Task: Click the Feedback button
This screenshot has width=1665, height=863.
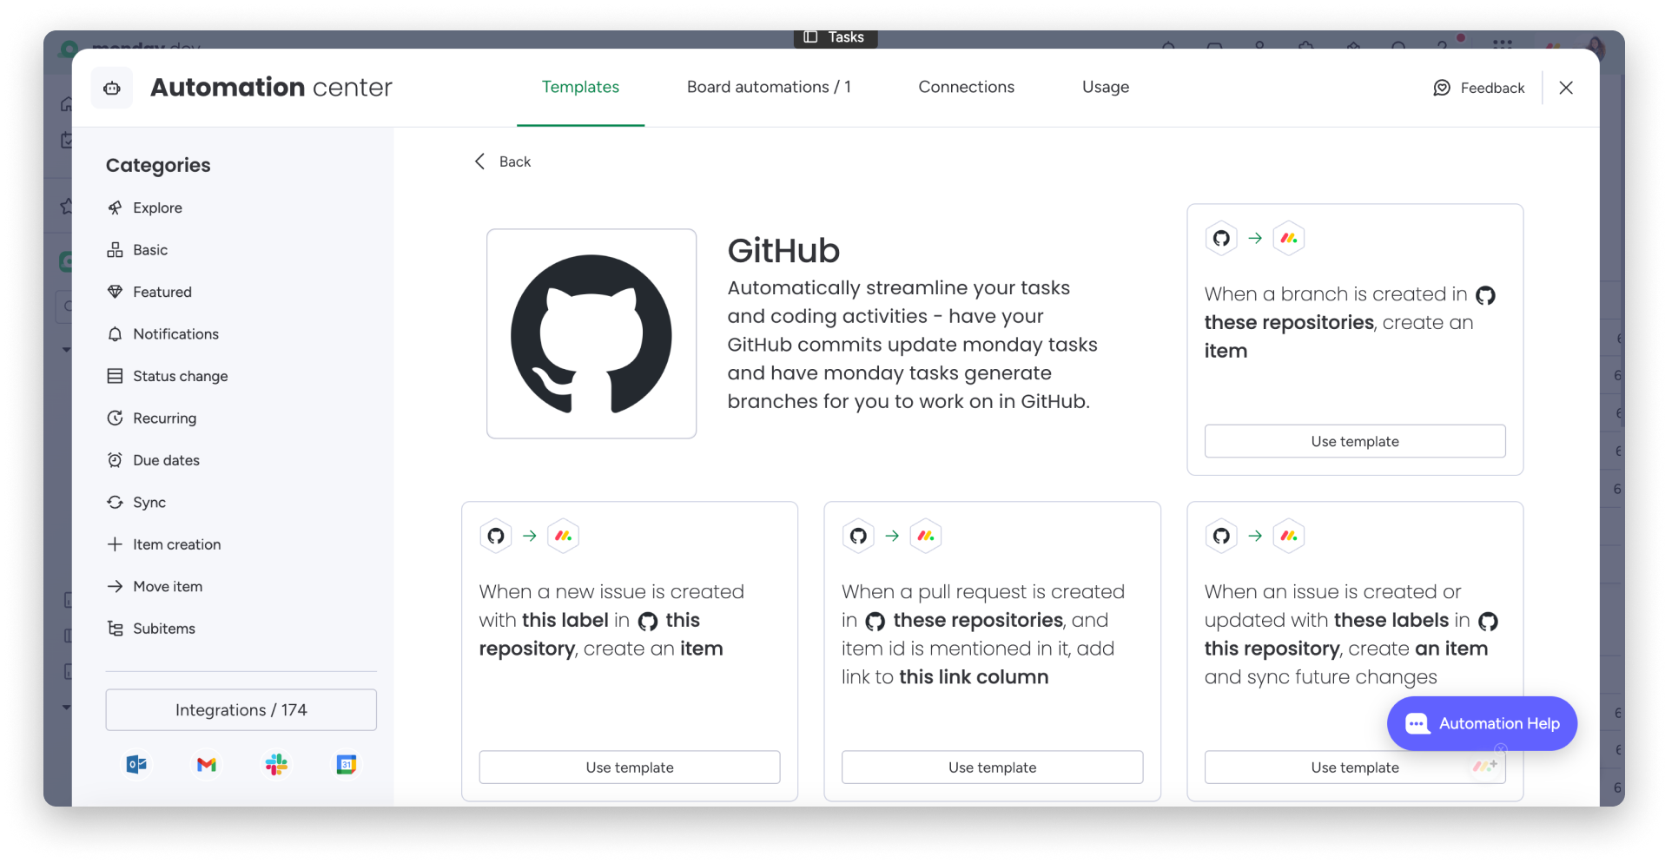Action: (1478, 88)
